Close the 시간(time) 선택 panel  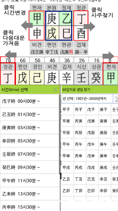coord(56,89)
